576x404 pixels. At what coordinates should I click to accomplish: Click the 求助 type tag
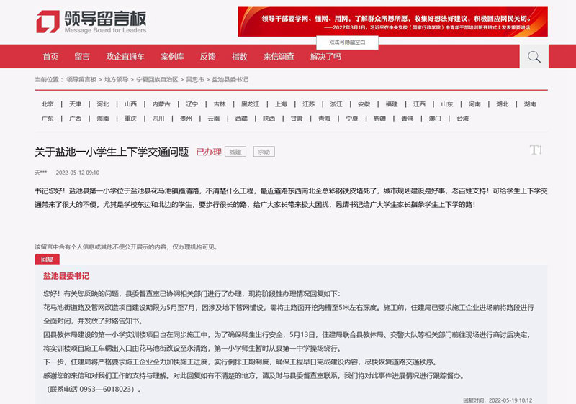(x=264, y=152)
